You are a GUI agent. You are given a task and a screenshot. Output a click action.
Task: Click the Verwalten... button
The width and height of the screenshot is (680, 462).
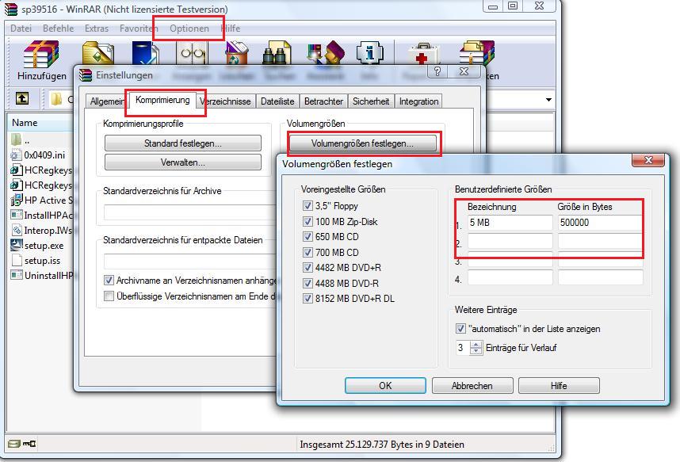(x=183, y=162)
